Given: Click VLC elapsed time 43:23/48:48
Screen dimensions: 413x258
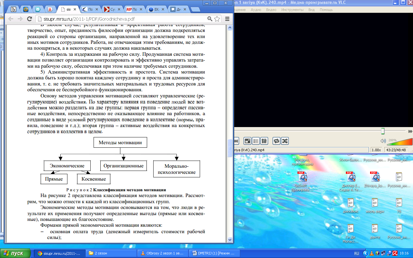Looking at the screenshot, I should [396, 150].
